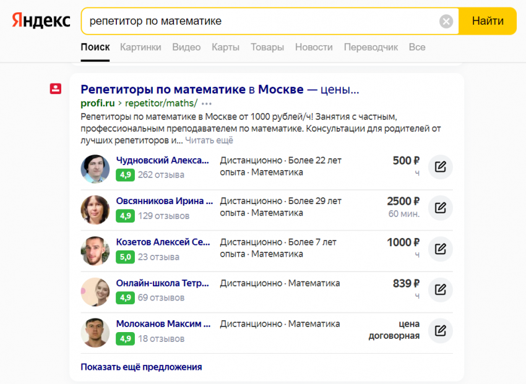Switch to the Картинки tab

[x=140, y=47]
